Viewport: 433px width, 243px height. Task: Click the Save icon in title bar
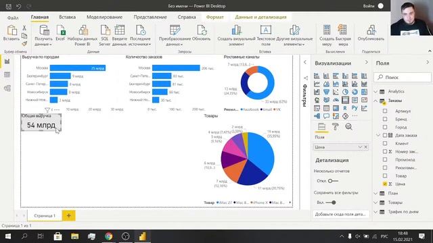[x=9, y=6]
